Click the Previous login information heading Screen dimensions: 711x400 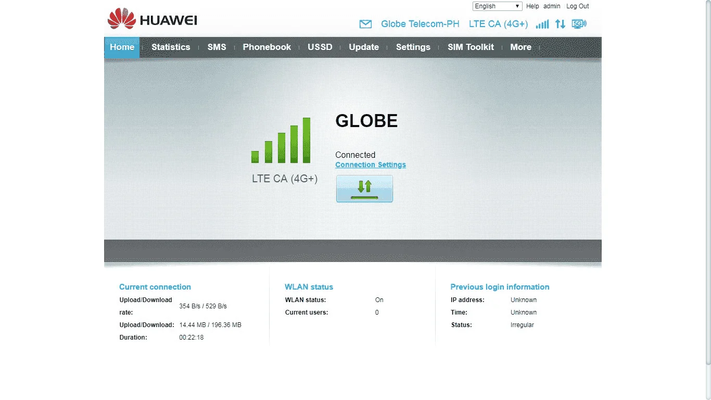pos(500,287)
